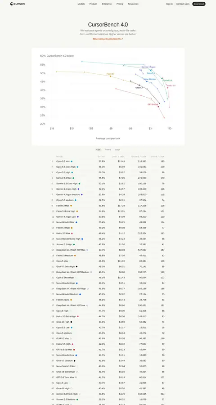216x405 pixels.
Task: Sort the table by Score column header
Action: click(101, 157)
